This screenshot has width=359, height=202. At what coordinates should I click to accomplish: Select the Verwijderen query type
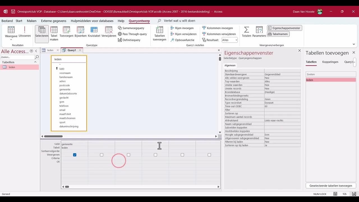pos(109,32)
